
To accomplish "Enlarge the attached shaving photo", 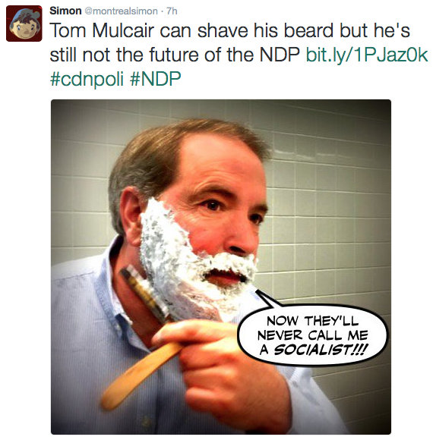I will pyautogui.click(x=221, y=267).
